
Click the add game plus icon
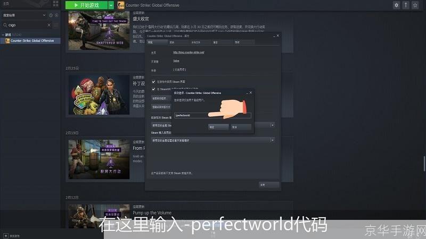pyautogui.click(x=6, y=236)
